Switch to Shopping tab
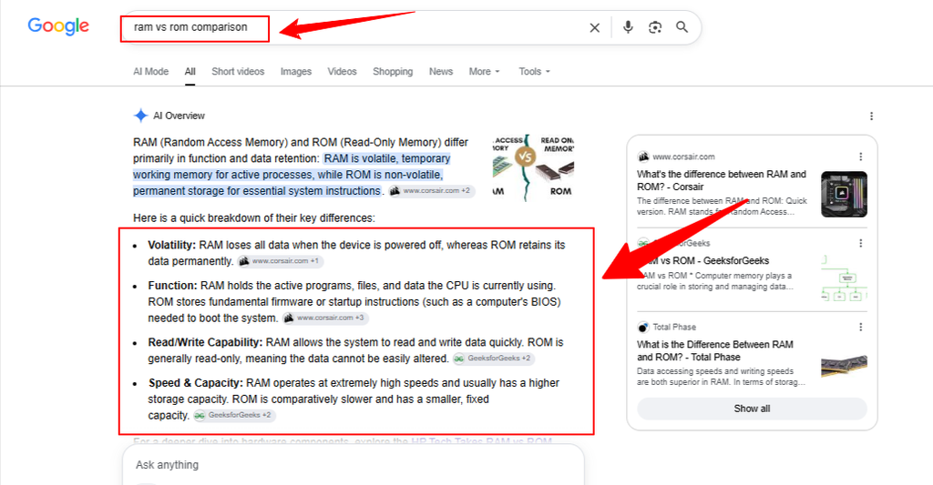 click(393, 71)
